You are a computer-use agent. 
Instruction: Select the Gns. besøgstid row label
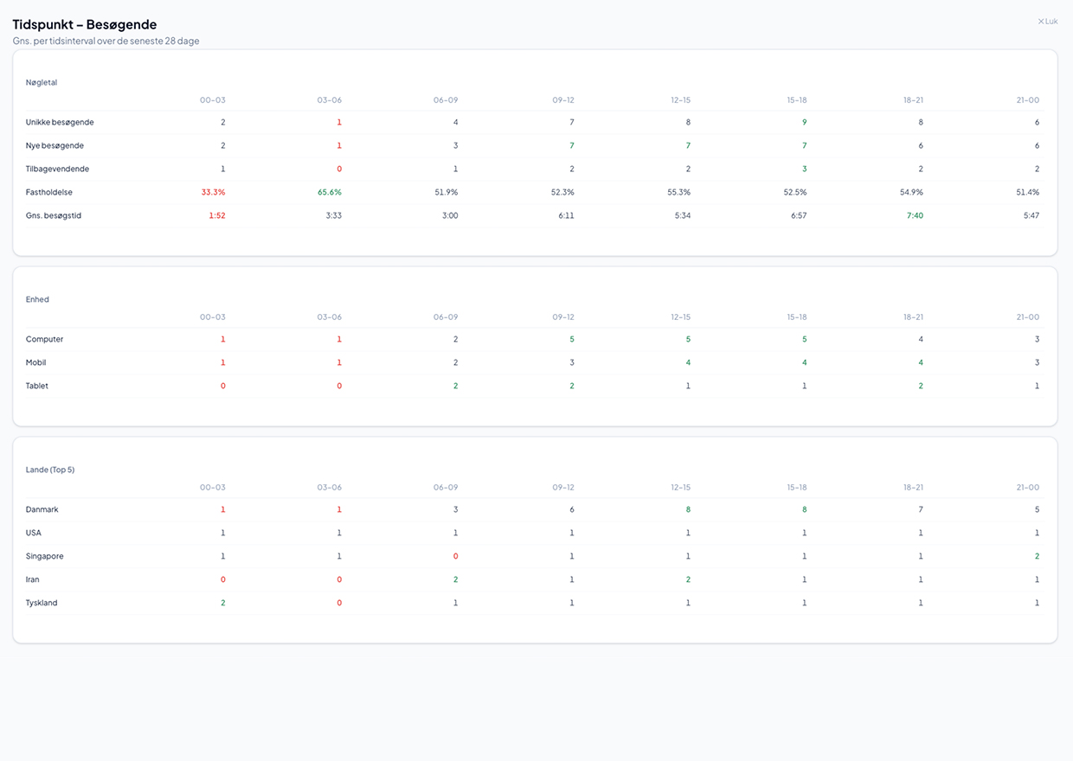52,215
